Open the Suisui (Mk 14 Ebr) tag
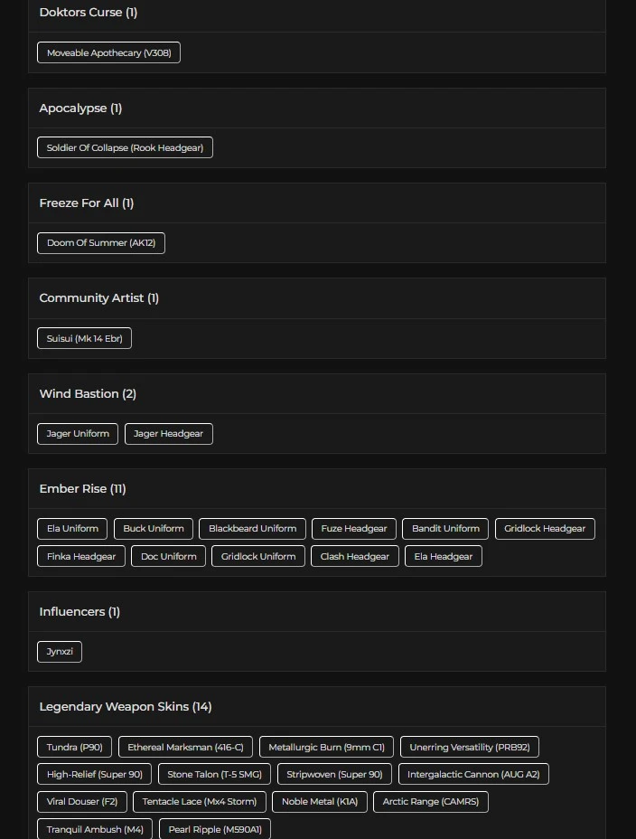The height and width of the screenshot is (839, 636). click(84, 338)
